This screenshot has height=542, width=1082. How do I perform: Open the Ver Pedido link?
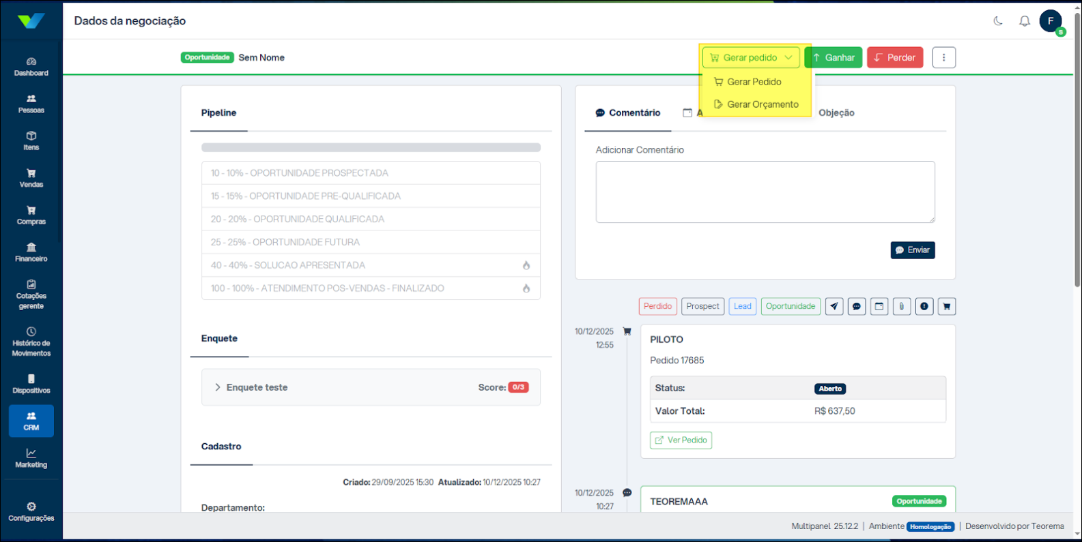point(681,440)
